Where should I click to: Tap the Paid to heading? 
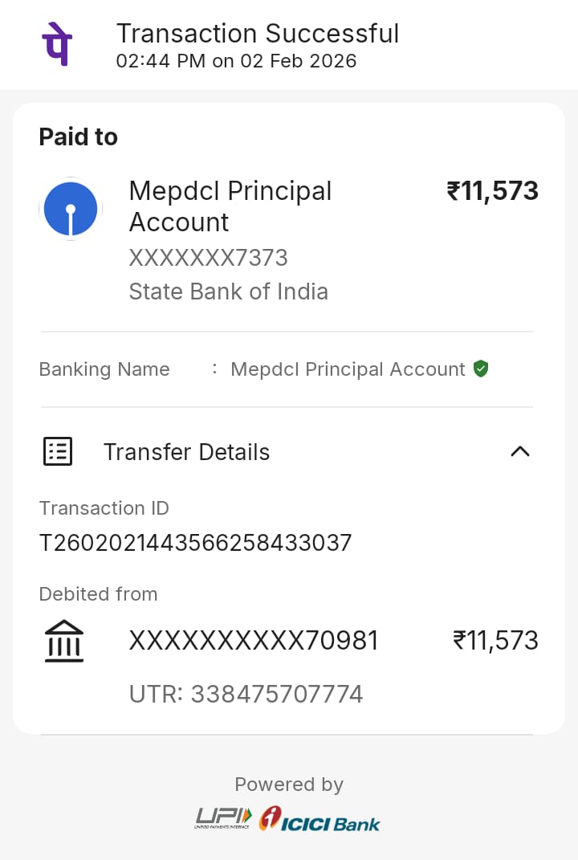[79, 137]
